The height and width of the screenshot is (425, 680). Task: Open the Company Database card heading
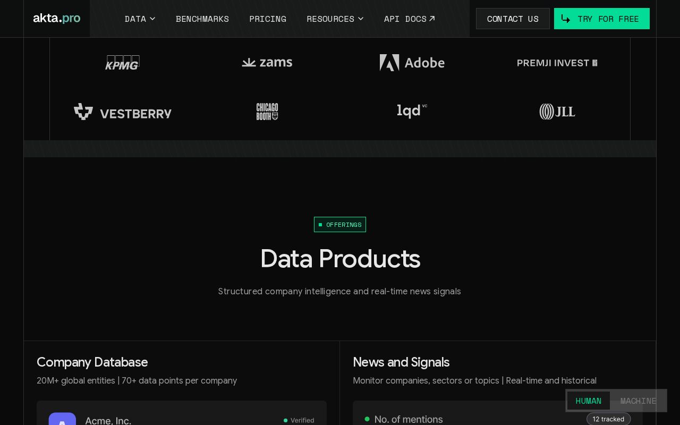(x=92, y=362)
